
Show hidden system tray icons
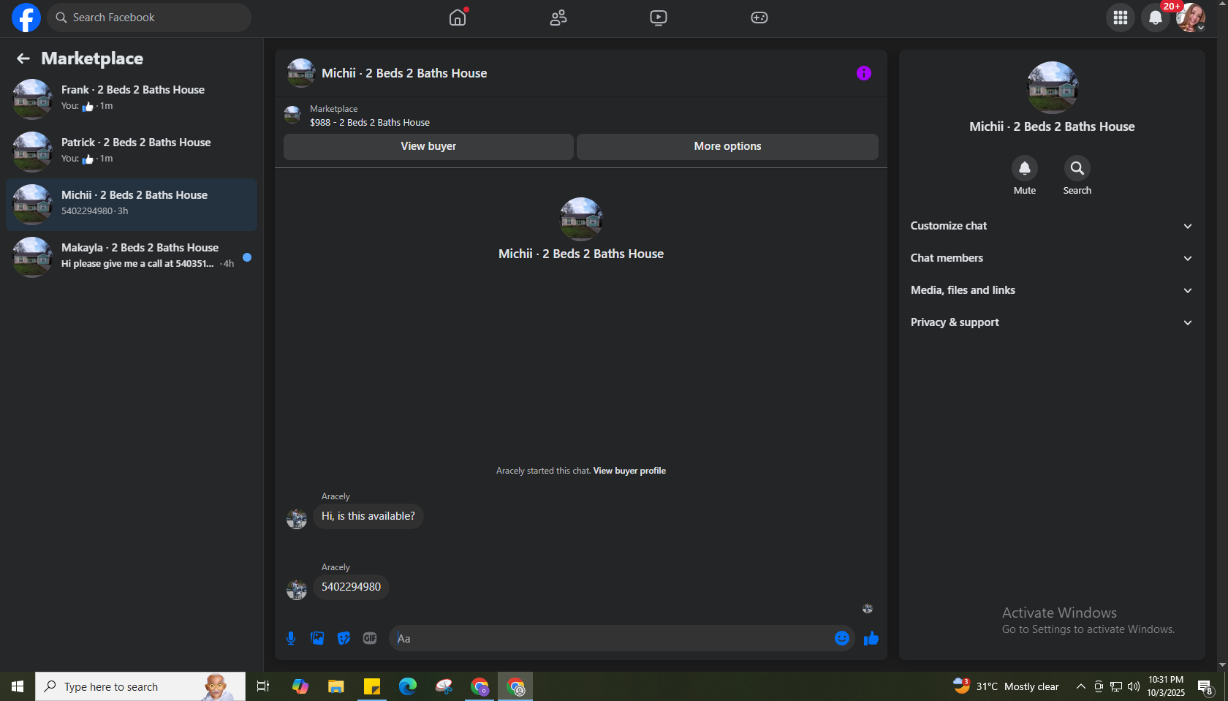tap(1080, 686)
